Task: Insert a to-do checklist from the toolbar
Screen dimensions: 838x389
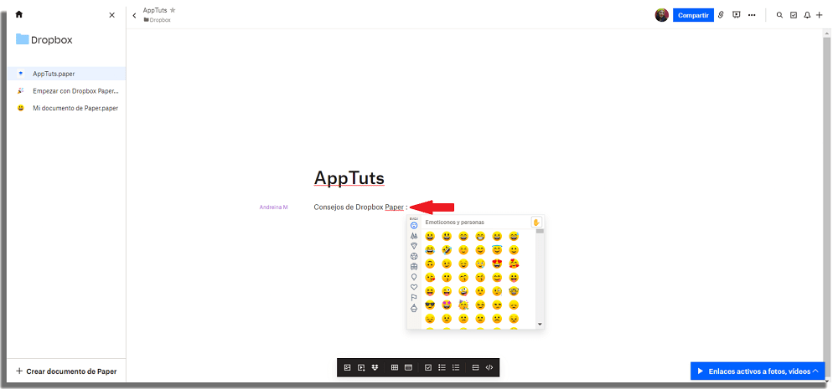Action: (x=428, y=367)
